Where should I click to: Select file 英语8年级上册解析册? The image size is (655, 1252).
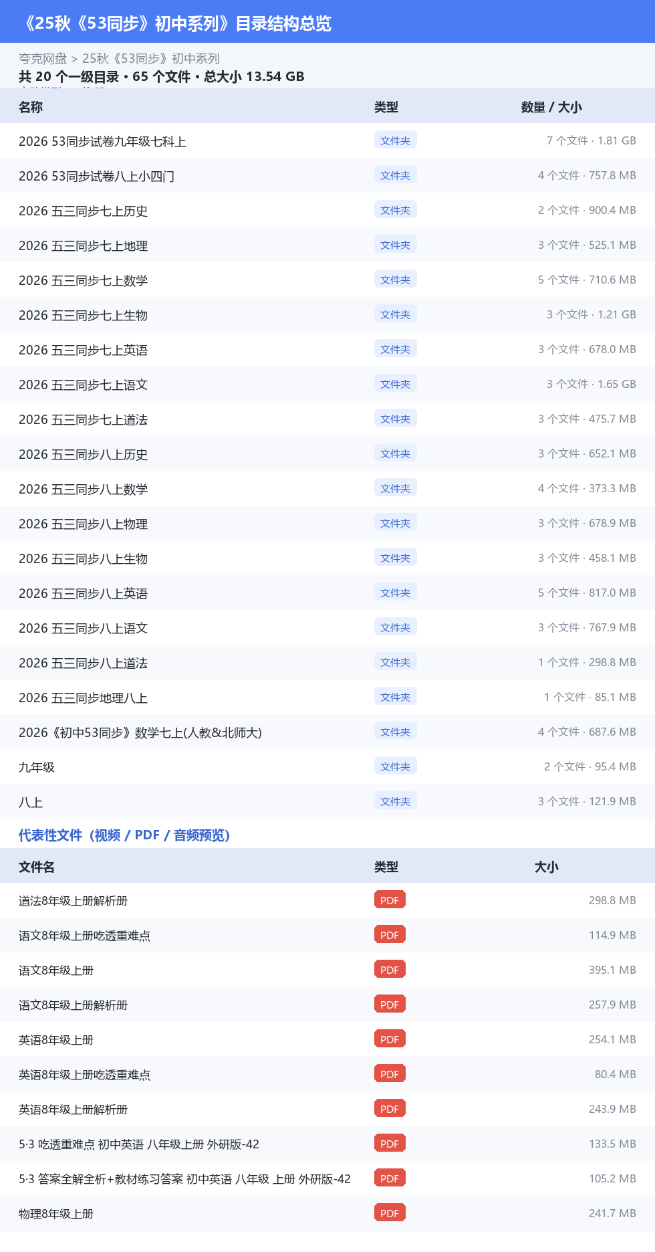[x=73, y=1110]
